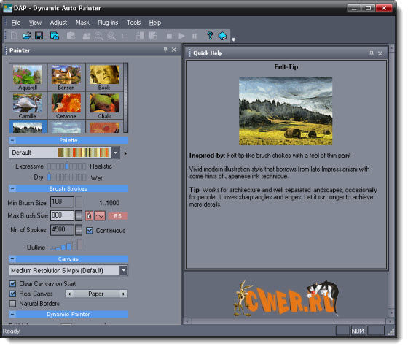The height and width of the screenshot is (349, 408).
Task: Click the camera picture toolbar icon
Action: pos(87,36)
